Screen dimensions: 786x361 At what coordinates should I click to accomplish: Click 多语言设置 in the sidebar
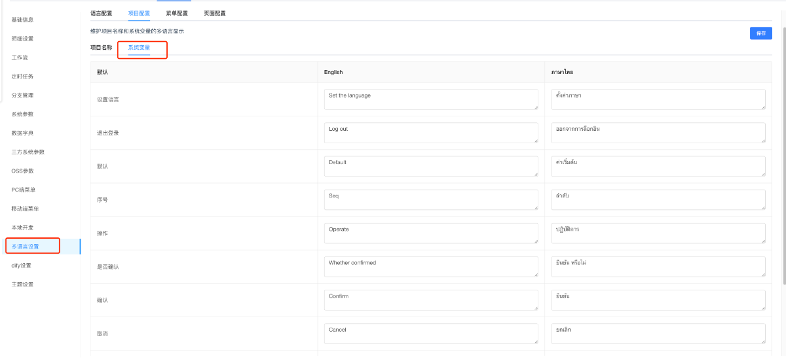tap(26, 247)
